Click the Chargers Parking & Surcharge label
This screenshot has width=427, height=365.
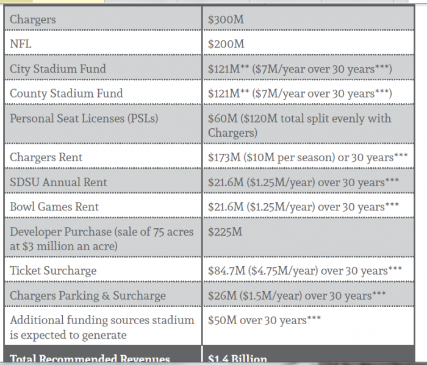(88, 295)
